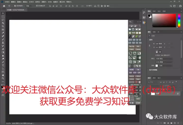The image size is (183, 125).
Task: Click the TK panel rewind arrows icon
Action: click(x=136, y=29)
